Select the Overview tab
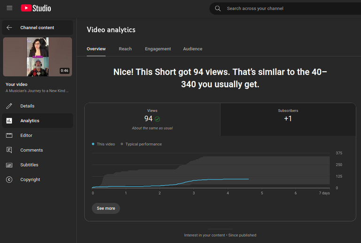Image resolution: width=361 pixels, height=243 pixels. click(x=96, y=49)
